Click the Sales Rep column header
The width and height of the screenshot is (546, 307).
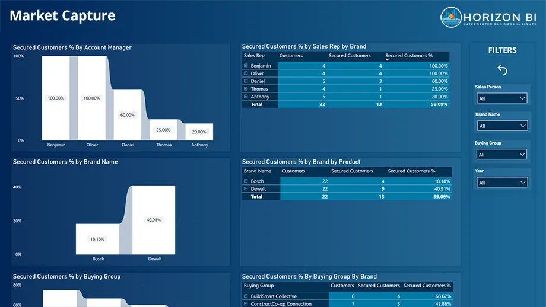[254, 56]
